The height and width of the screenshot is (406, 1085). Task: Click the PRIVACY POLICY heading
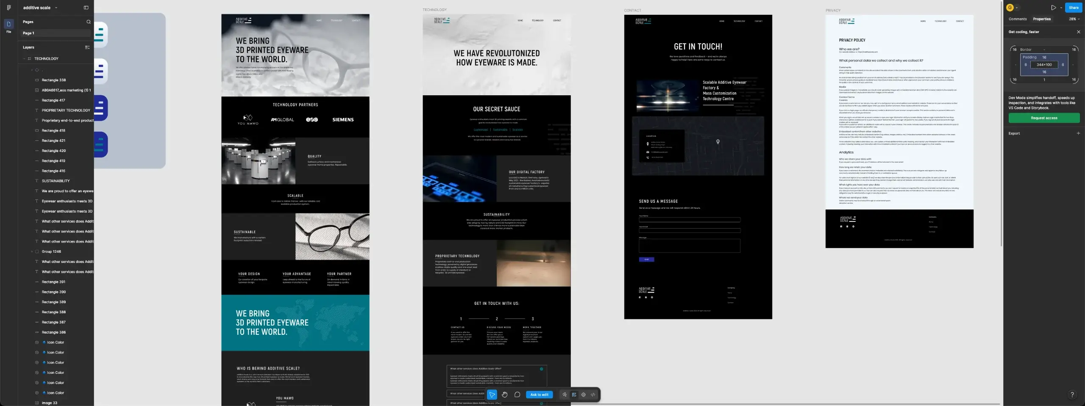(852, 40)
